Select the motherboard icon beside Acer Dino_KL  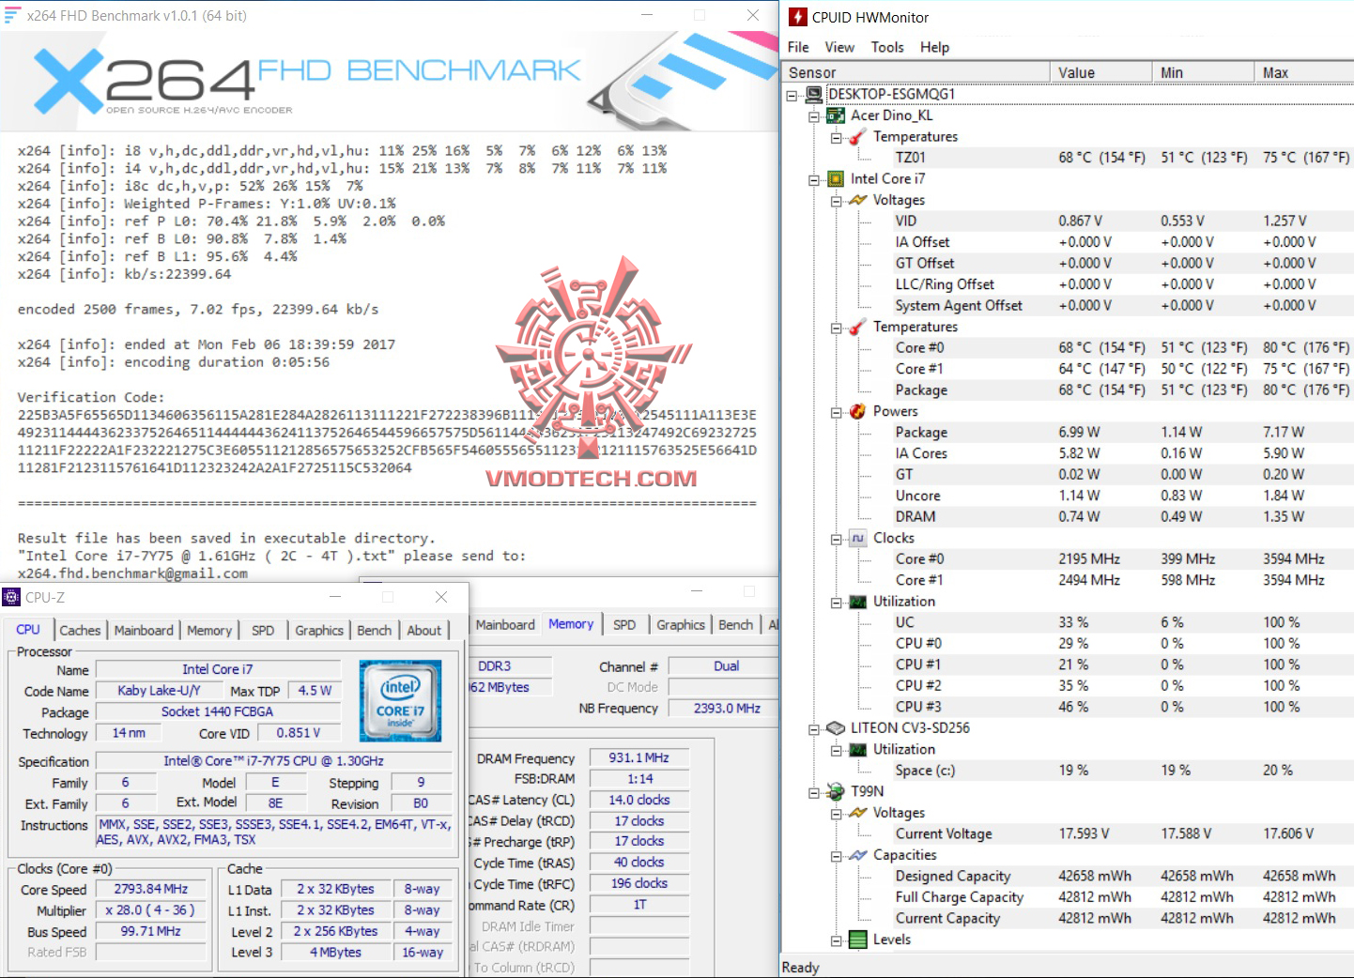click(x=836, y=115)
